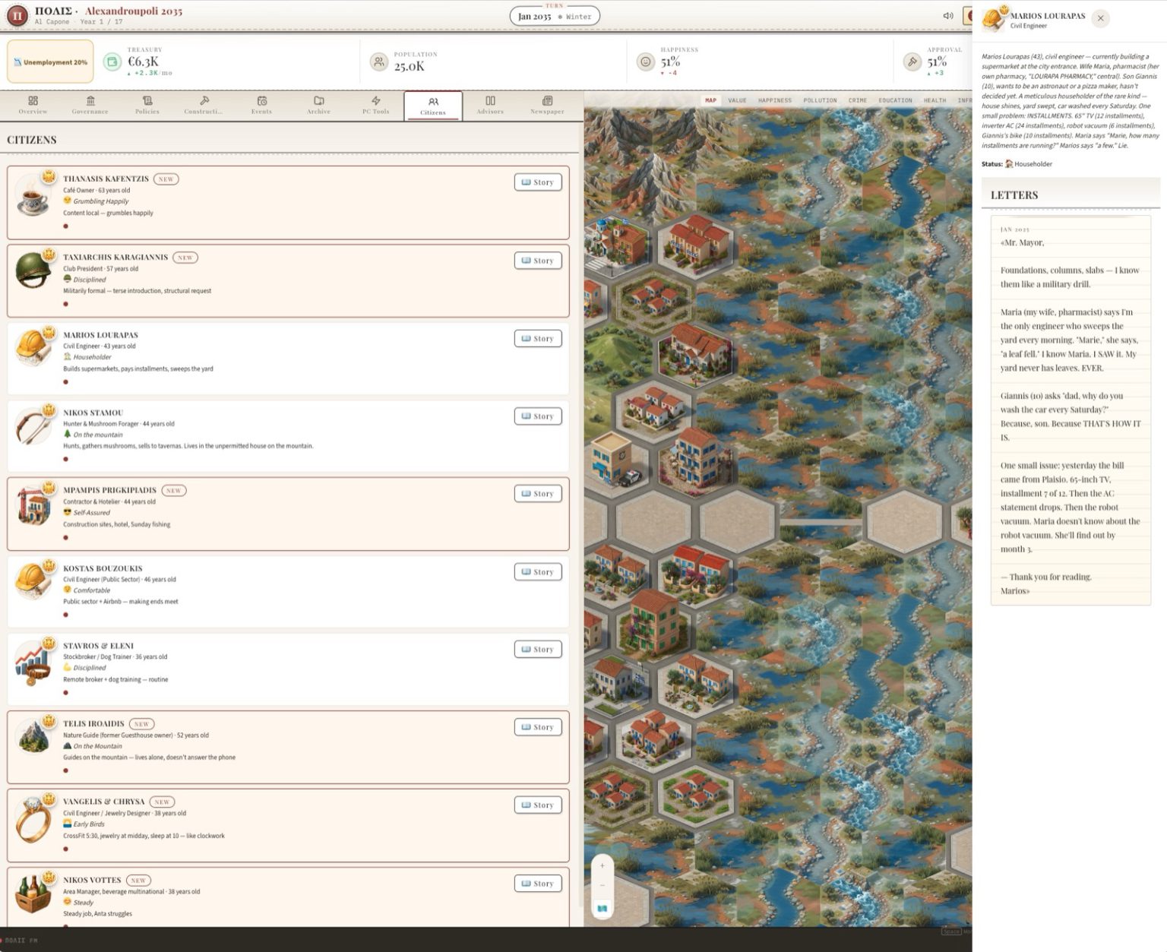This screenshot has width=1167, height=952.
Task: Open the Construction tab
Action: click(x=204, y=106)
